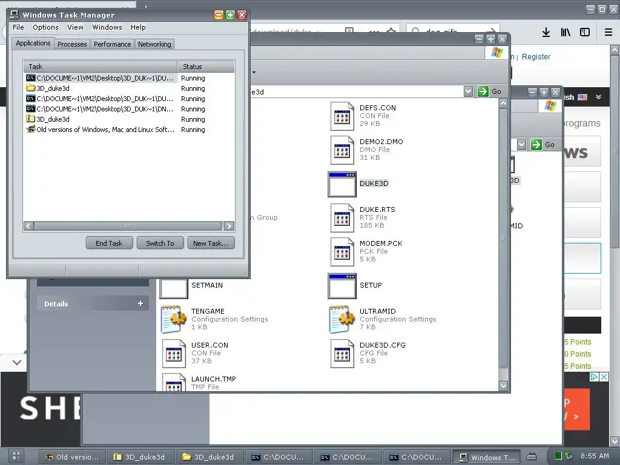Select the folder 3D_duke3d task row
The width and height of the screenshot is (620, 465).
128,88
